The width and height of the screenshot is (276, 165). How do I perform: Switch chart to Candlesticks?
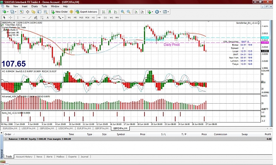pos(110,12)
